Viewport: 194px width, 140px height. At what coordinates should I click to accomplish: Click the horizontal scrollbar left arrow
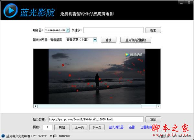(36, 106)
